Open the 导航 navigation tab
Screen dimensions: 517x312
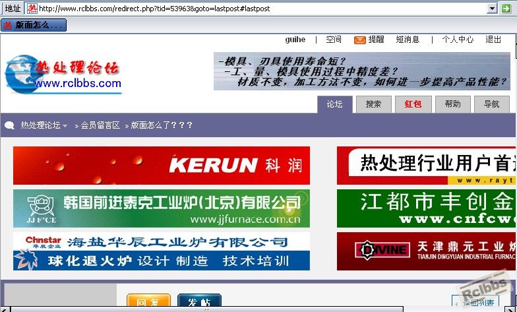tap(492, 104)
